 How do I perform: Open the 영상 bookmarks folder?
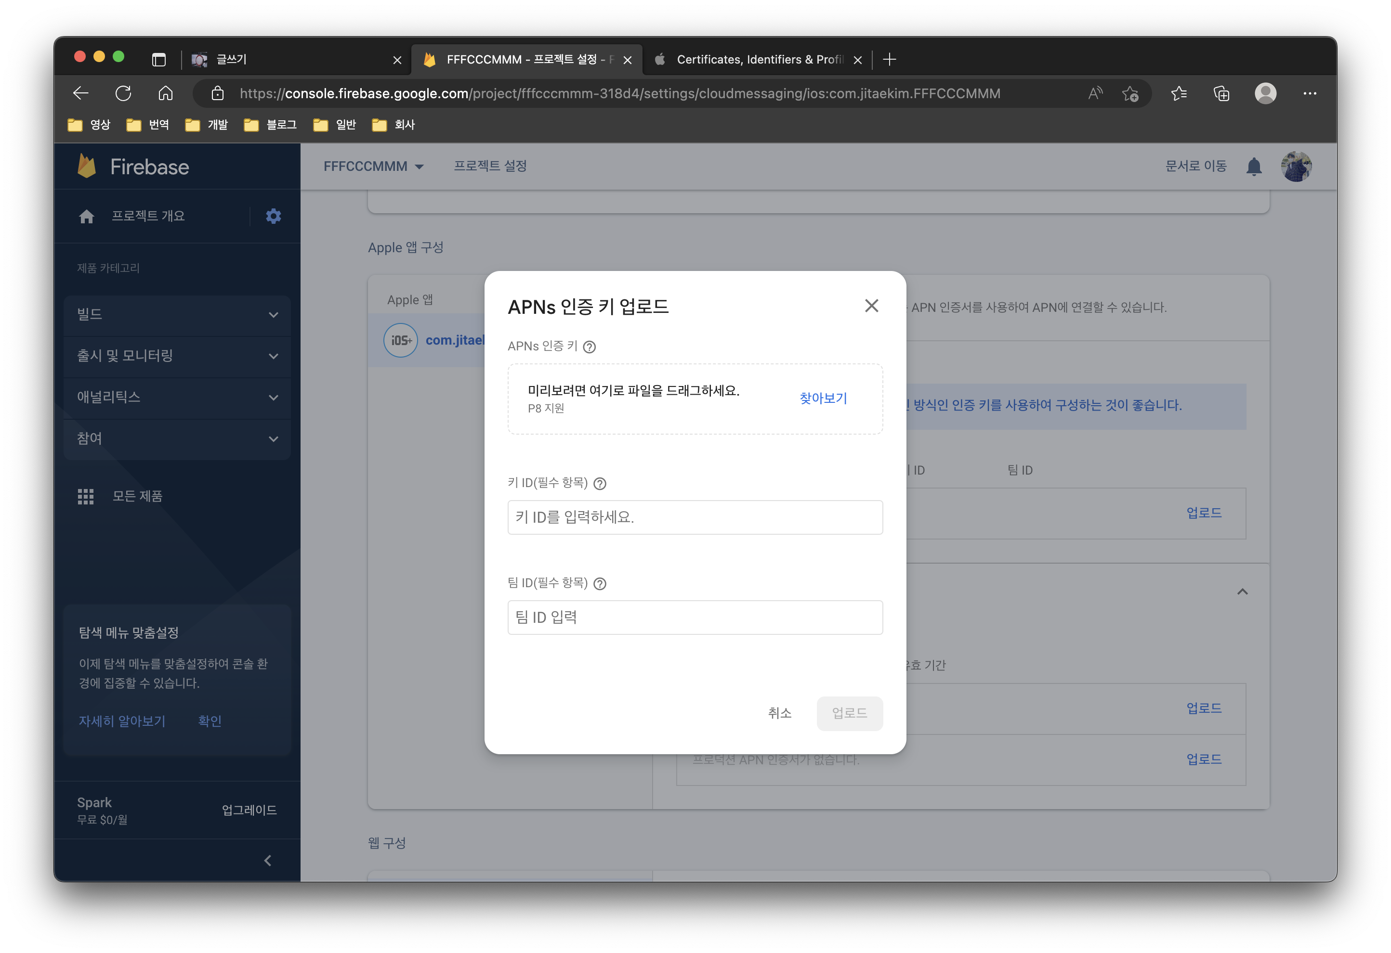point(89,125)
